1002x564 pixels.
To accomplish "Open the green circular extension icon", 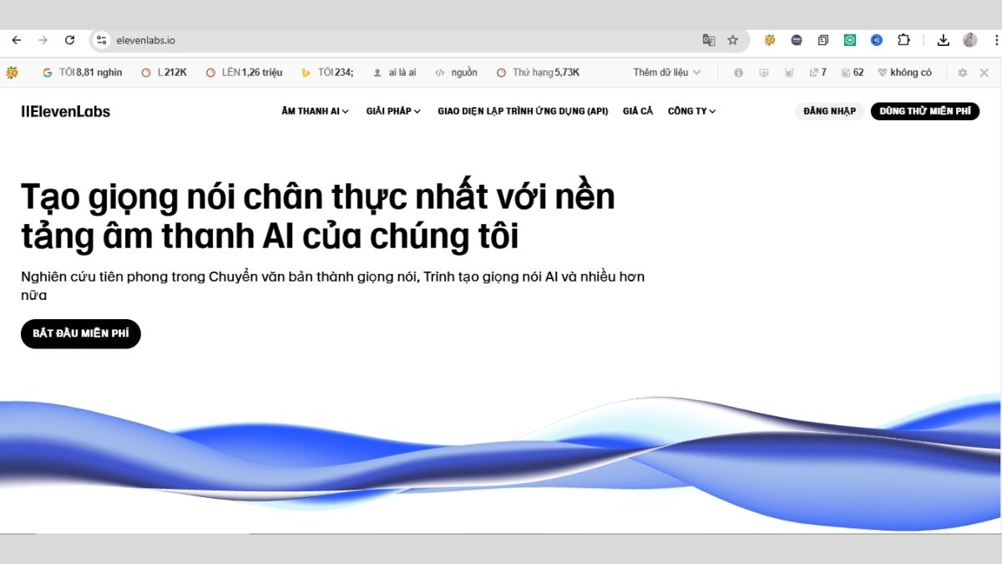I will coord(850,40).
